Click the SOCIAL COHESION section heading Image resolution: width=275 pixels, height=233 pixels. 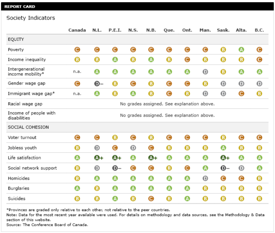point(28,127)
